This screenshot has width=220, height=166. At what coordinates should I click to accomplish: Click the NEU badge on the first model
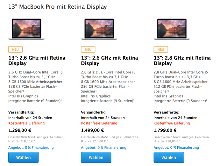[15, 49]
